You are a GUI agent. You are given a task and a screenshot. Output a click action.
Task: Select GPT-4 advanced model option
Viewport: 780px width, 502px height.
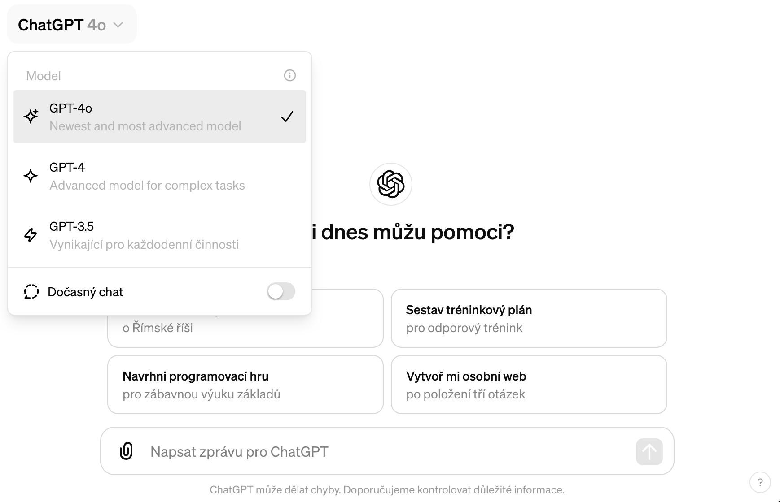(x=160, y=176)
